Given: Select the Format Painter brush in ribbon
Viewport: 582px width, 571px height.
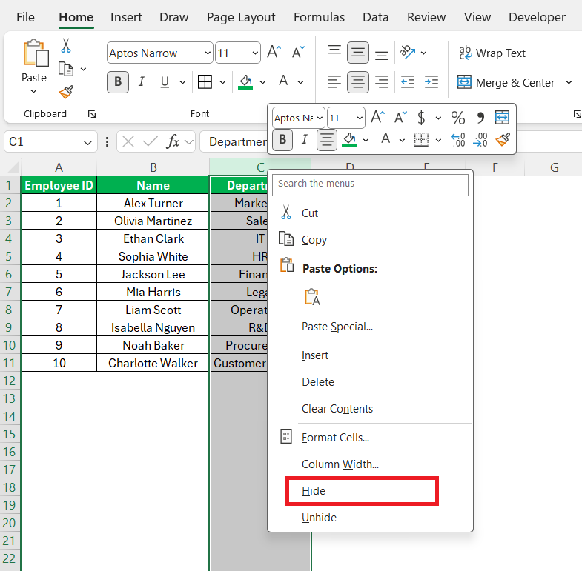Looking at the screenshot, I should (x=66, y=92).
